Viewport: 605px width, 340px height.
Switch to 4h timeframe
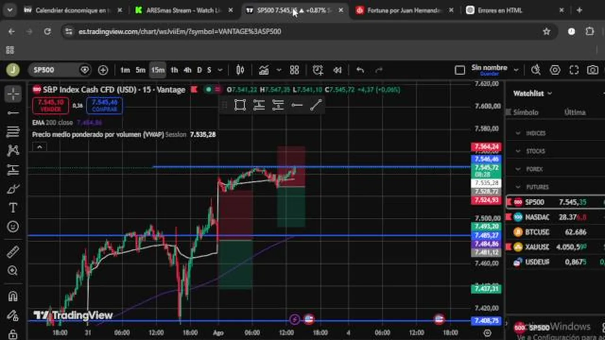pos(188,70)
